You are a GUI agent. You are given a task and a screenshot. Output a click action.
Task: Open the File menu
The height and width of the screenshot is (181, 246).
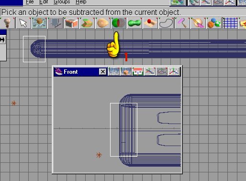pyautogui.click(x=30, y=2)
